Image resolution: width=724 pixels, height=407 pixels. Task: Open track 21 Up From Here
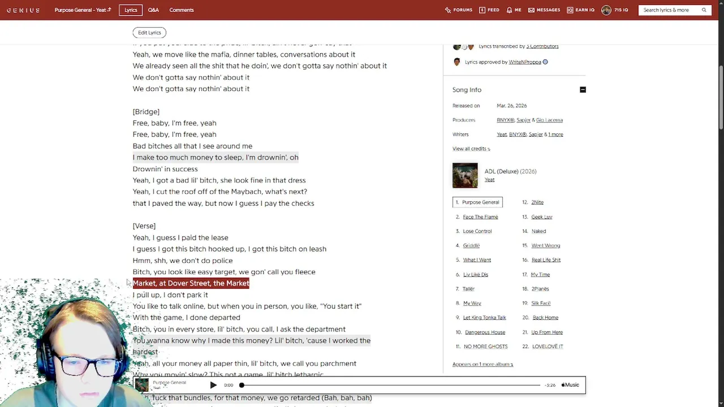pos(547,332)
